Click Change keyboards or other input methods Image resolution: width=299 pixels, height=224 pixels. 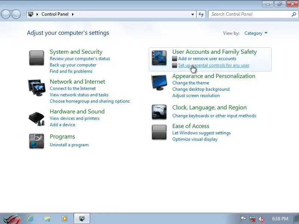tap(214, 116)
